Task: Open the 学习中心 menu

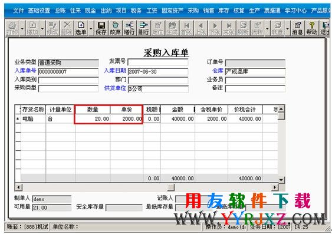Action: click(x=295, y=11)
